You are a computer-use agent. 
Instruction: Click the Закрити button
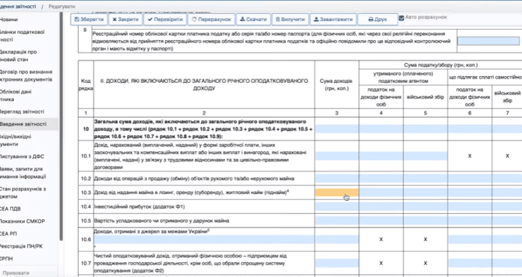tap(126, 19)
